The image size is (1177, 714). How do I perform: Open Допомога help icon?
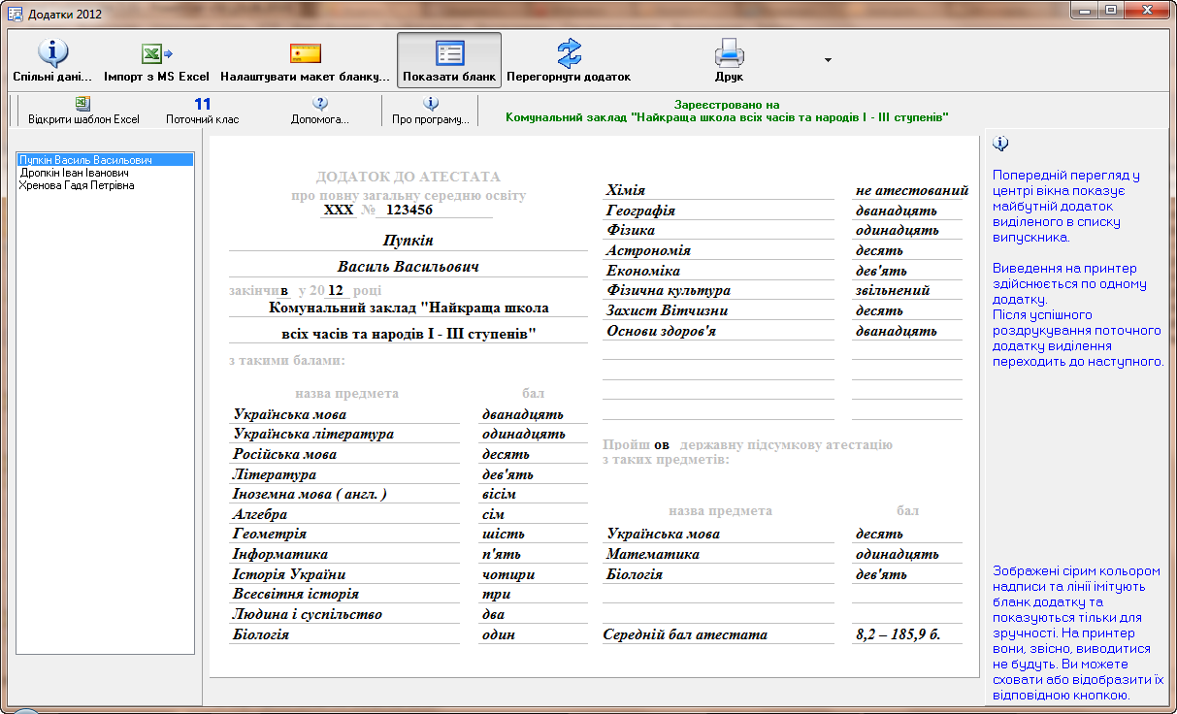tap(320, 111)
